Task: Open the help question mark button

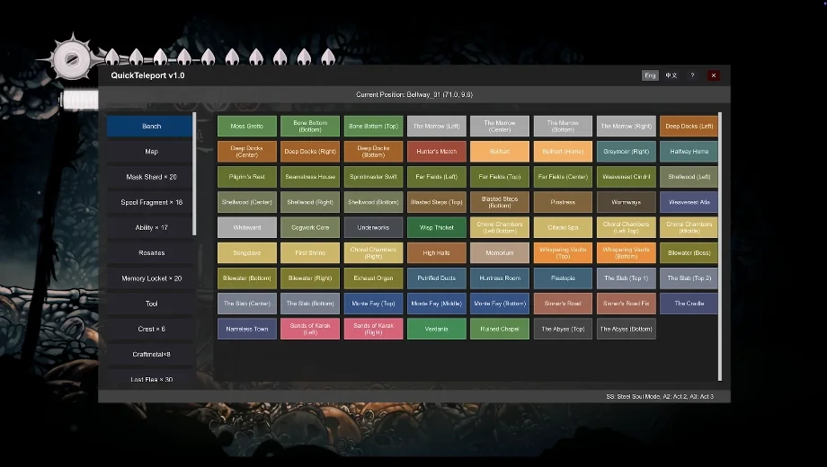Action: pyautogui.click(x=692, y=75)
